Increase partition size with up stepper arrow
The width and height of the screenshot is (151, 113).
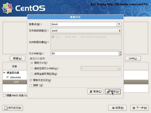(120, 52)
